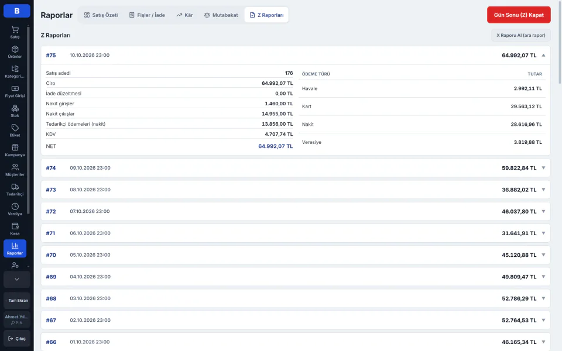Click the Gün Sonu (Z) Kapat button
The height and width of the screenshot is (351, 562).
click(x=519, y=15)
